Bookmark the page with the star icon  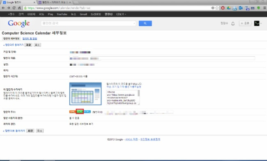(x=217, y=8)
